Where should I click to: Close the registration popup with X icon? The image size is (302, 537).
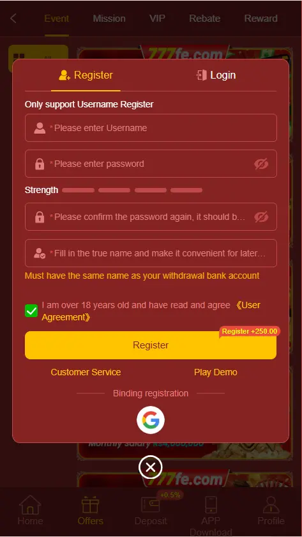click(151, 467)
